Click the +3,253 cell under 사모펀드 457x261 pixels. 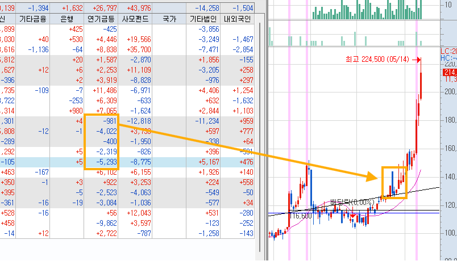tap(140, 183)
